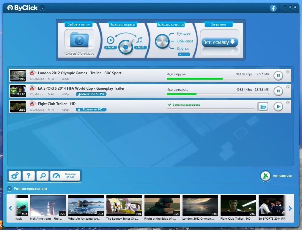Click the music note format icon
This screenshot has height=230, width=302.
click(139, 40)
